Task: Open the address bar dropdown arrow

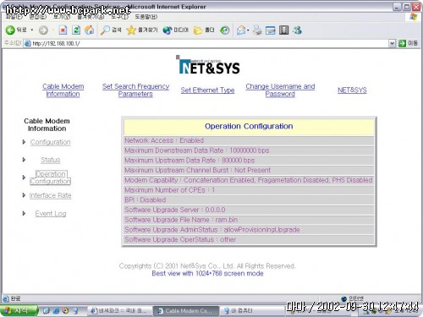Action: 392,43
